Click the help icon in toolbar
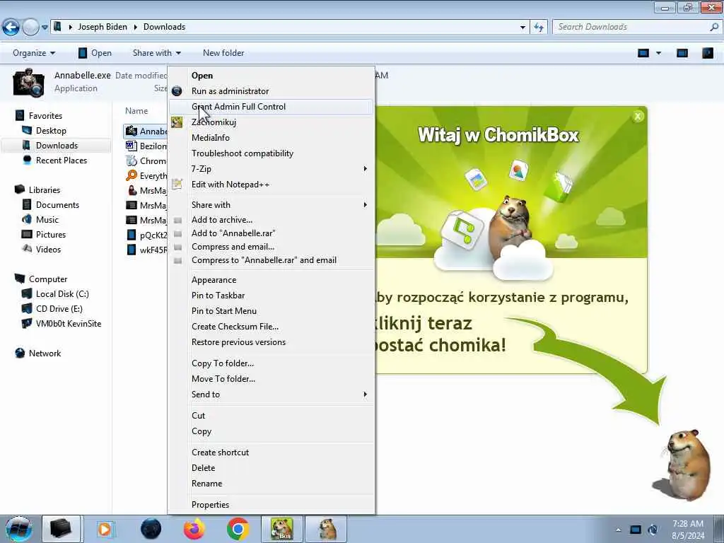The height and width of the screenshot is (543, 724). pos(707,53)
